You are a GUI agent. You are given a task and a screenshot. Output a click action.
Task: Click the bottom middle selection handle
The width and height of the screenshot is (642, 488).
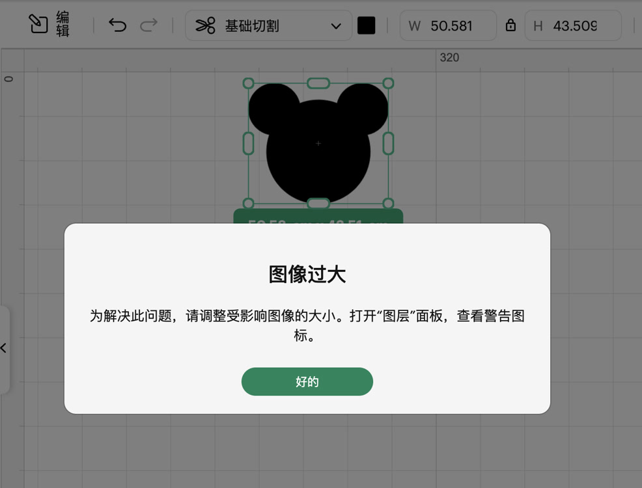(x=318, y=203)
